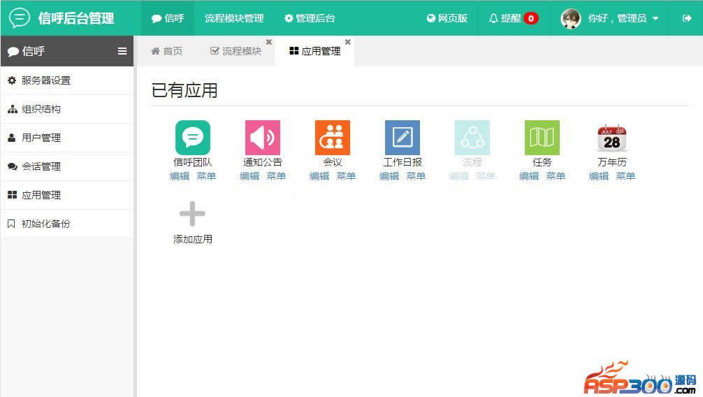Click 菜单 under 通知公告
The height and width of the screenshot is (397, 703).
(276, 176)
